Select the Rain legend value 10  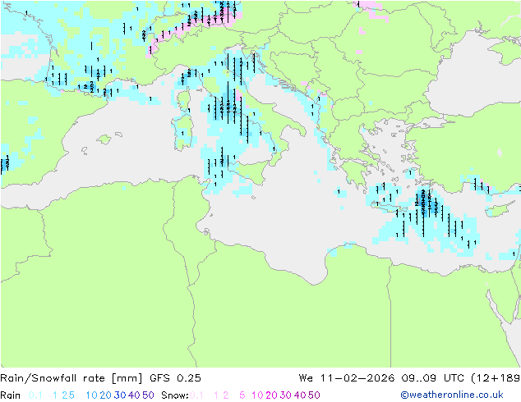pyautogui.click(x=91, y=395)
